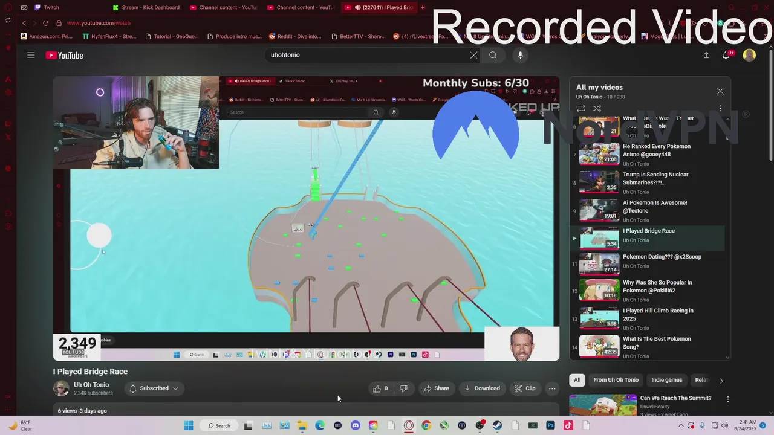Open the Reddit - Dive into bookmark
The height and width of the screenshot is (435, 774).
(295, 36)
